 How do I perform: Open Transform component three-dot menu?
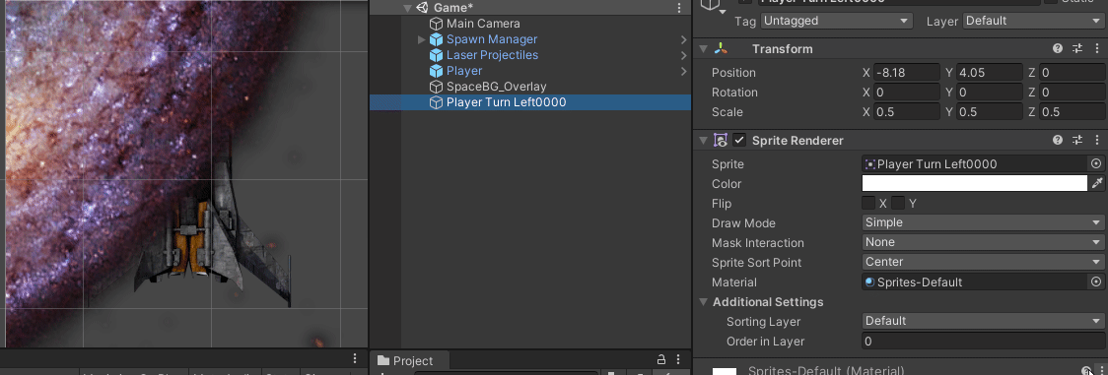(x=1097, y=48)
